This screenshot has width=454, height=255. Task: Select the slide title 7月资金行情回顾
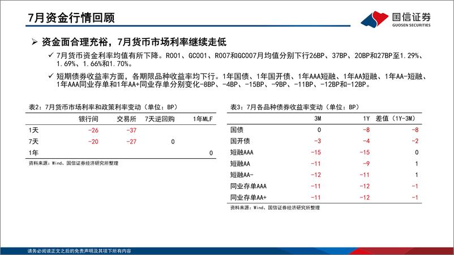pos(71,18)
